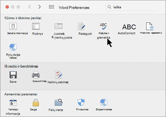This screenshot has width=166, height=117.
Task: Open the Rodinys preferences pane
Action: coord(36,26)
